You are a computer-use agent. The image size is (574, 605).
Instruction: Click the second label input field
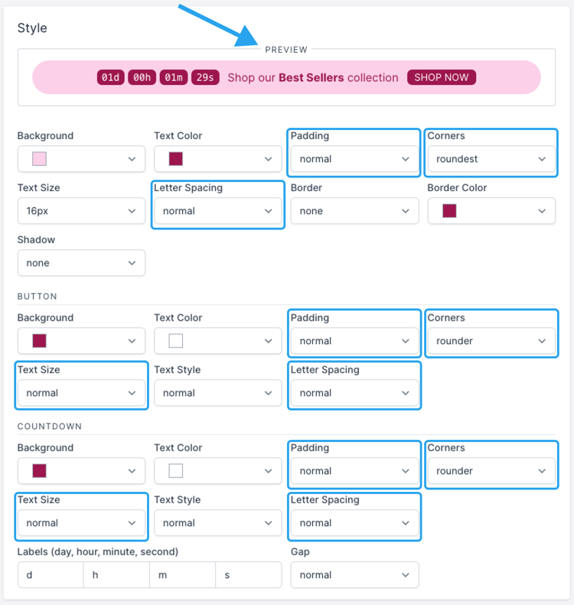coord(249,575)
